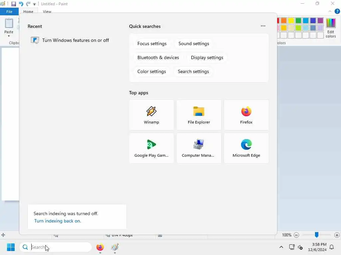Launch File Explorer from Top apps

coord(199,115)
